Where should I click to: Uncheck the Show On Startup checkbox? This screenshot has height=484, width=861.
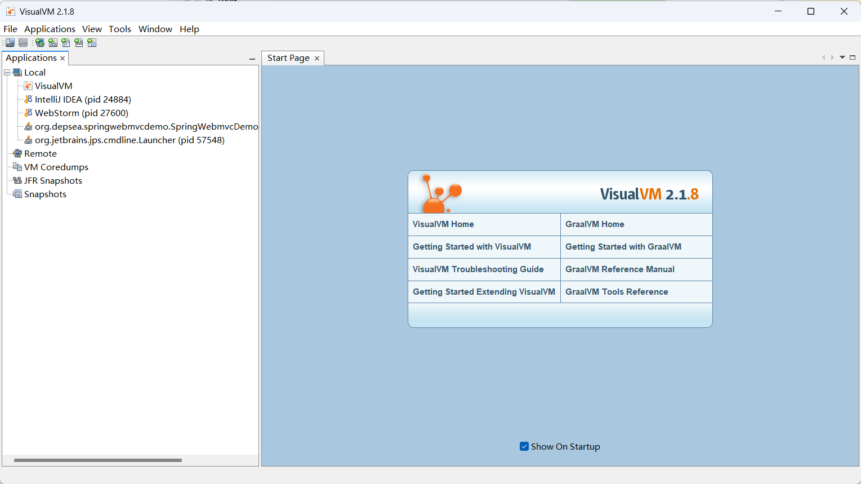point(524,446)
